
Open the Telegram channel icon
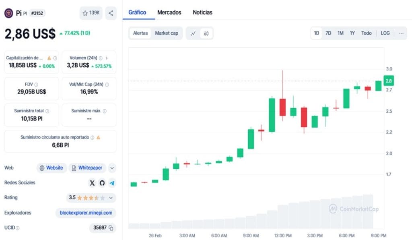pos(112,183)
